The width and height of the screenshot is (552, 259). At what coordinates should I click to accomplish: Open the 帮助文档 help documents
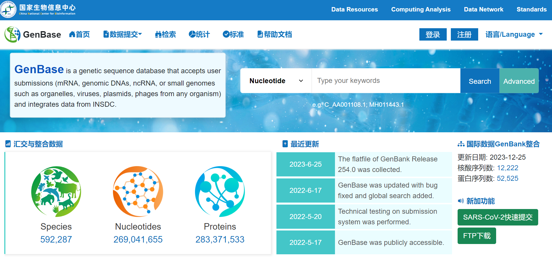(274, 34)
